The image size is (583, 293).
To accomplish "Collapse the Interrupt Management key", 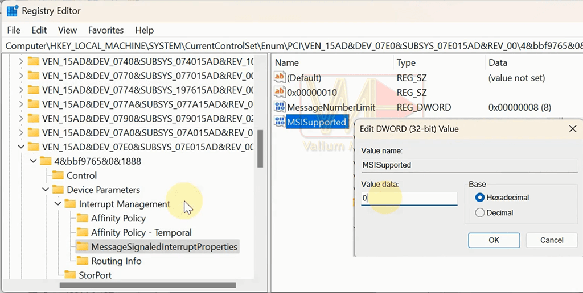I will click(58, 204).
